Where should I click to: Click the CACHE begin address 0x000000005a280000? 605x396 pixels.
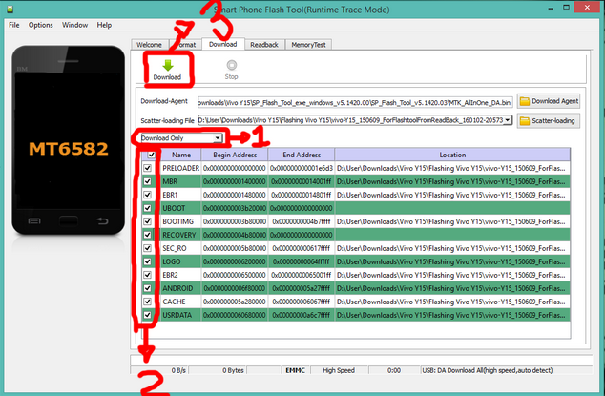point(235,302)
